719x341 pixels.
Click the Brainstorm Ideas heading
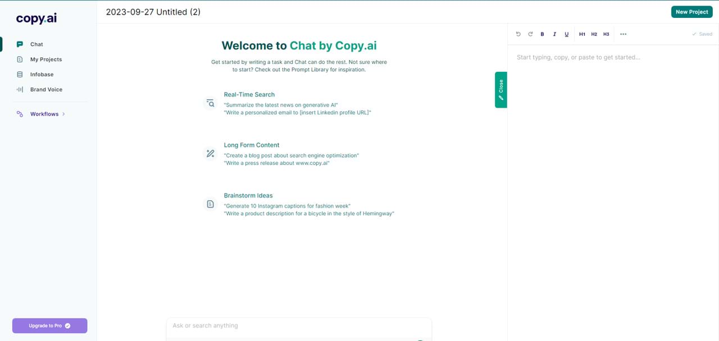(x=248, y=196)
